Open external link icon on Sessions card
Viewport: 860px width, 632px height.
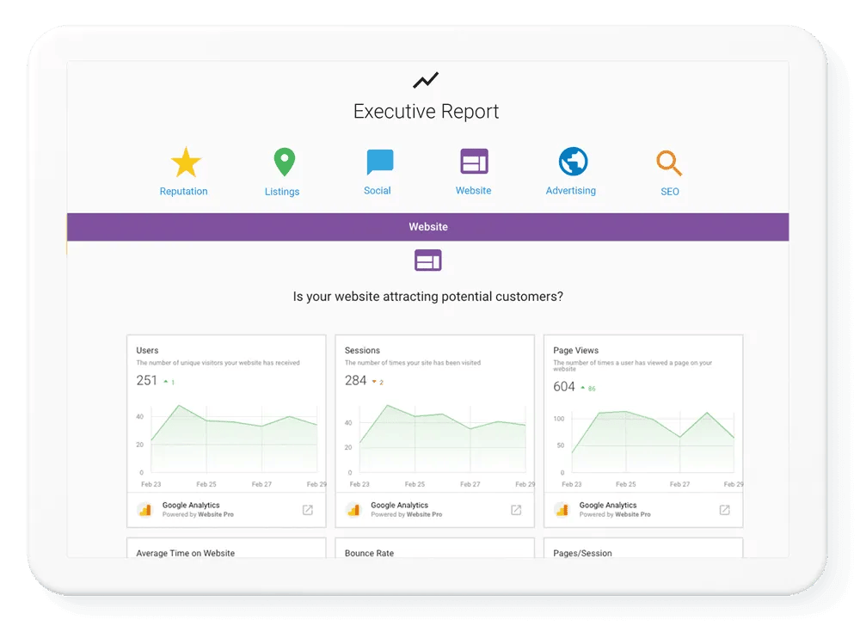coord(516,510)
